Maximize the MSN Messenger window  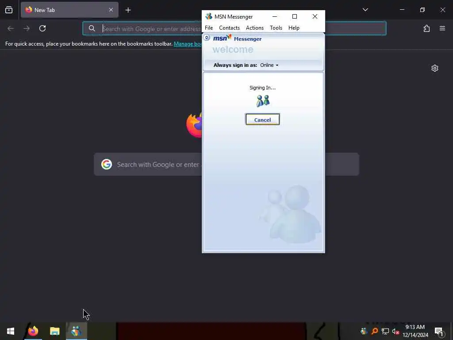coord(294,16)
